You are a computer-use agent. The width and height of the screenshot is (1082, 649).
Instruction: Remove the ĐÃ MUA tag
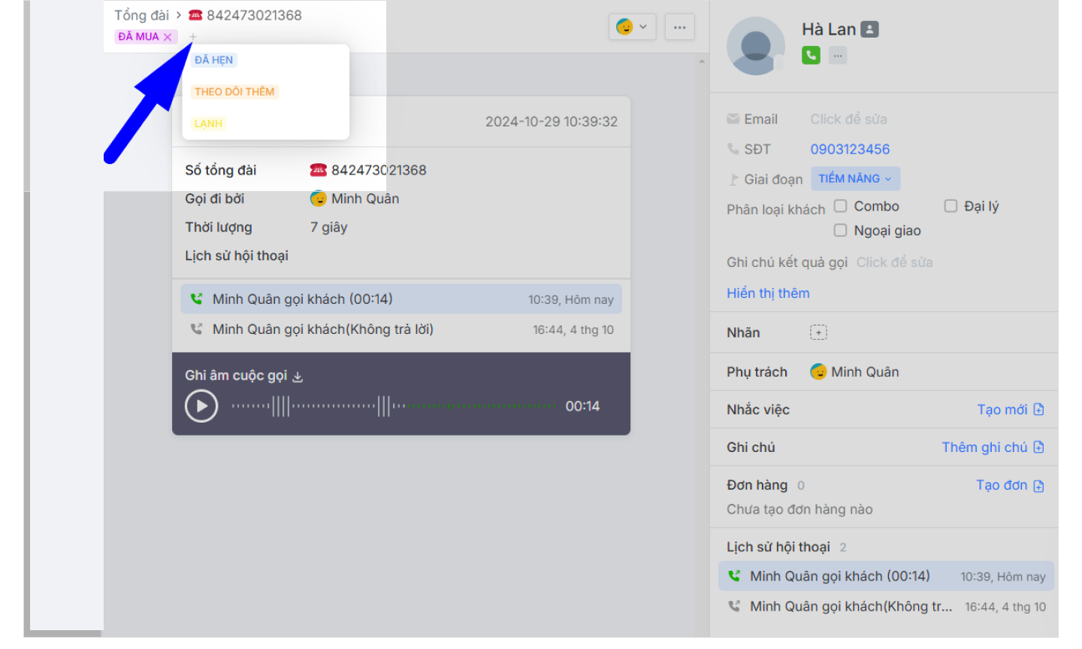coord(168,37)
